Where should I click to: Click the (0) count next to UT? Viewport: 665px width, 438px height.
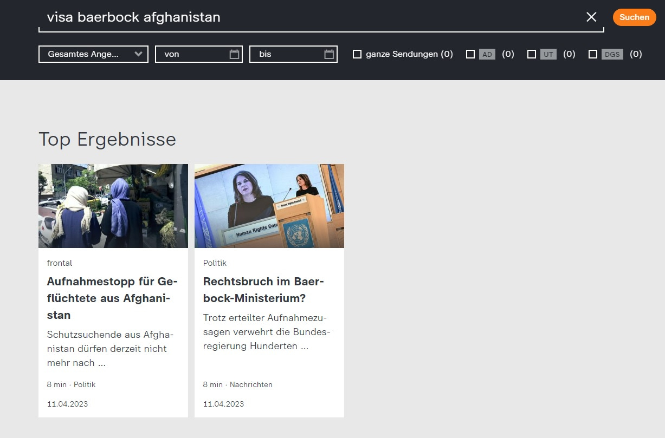pos(569,54)
